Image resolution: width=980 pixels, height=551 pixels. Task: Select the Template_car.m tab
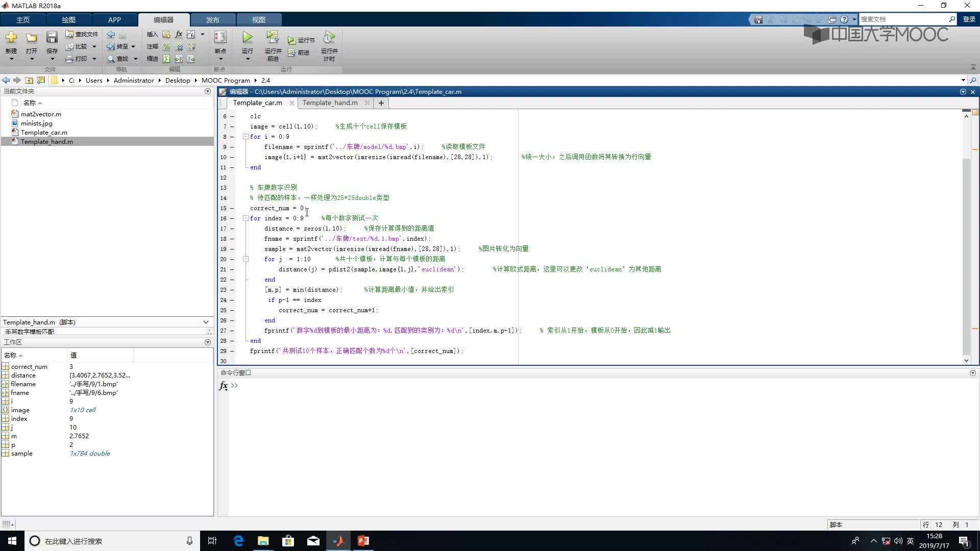[258, 102]
